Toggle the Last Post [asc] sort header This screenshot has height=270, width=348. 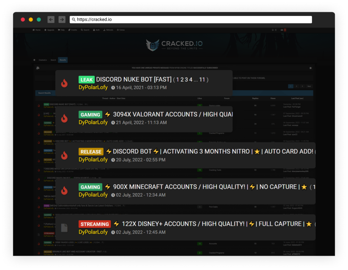tap(297, 98)
